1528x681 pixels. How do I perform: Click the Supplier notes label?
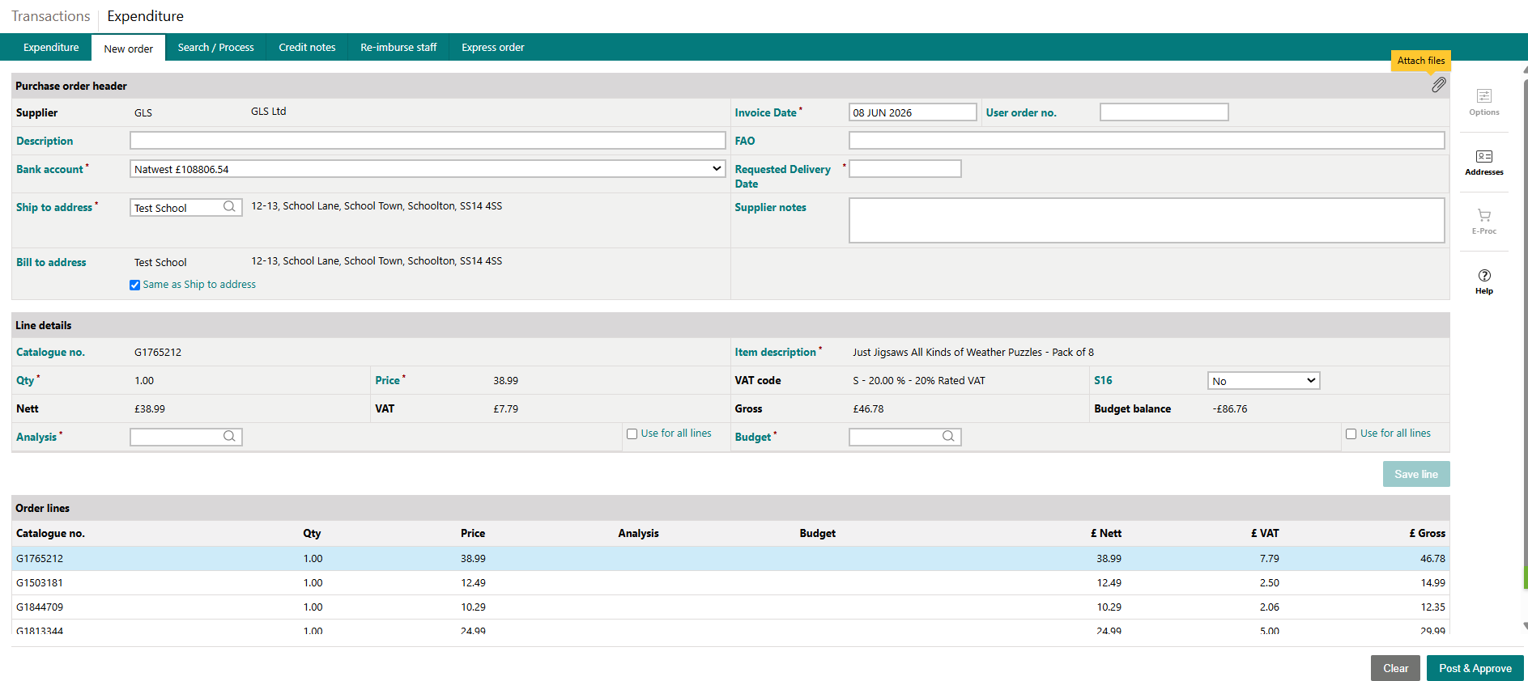tap(770, 208)
